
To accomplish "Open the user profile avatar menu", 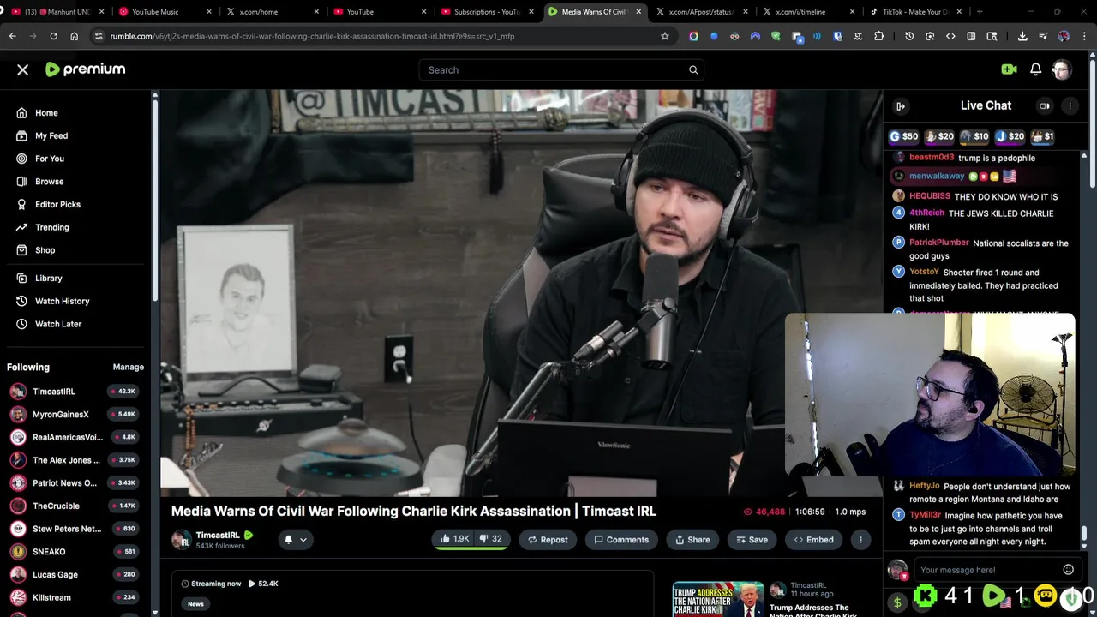I will 1062,69.
